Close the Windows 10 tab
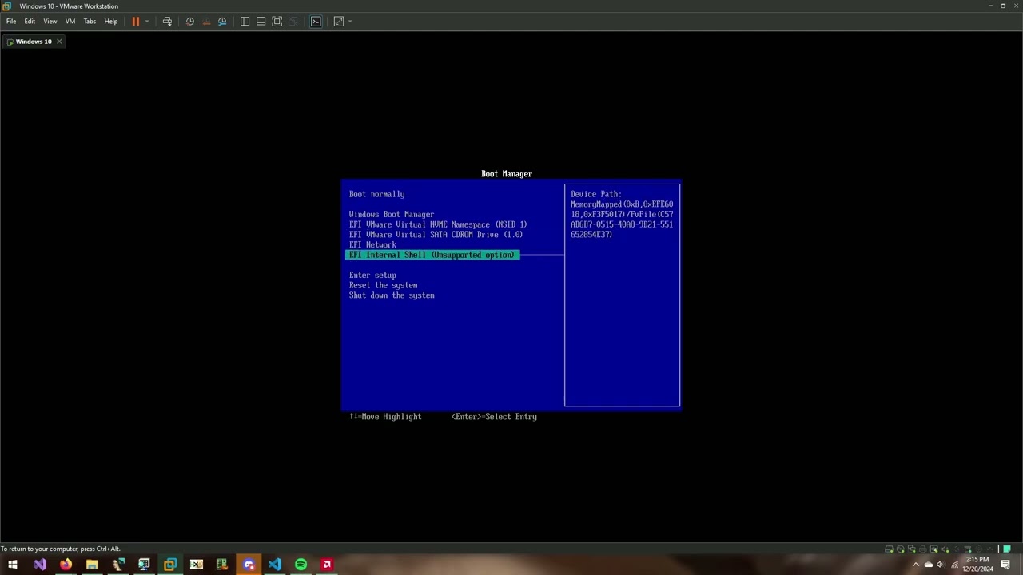The image size is (1023, 575). [x=59, y=42]
